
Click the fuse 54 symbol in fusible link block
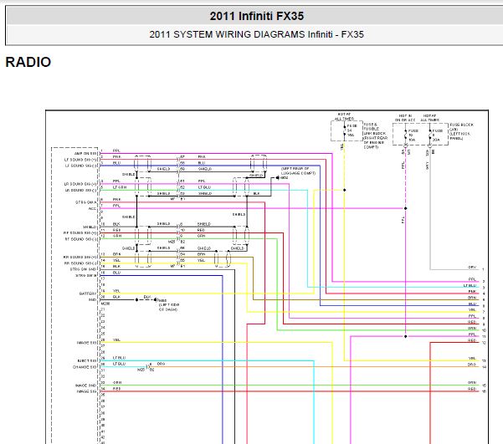pos(345,130)
